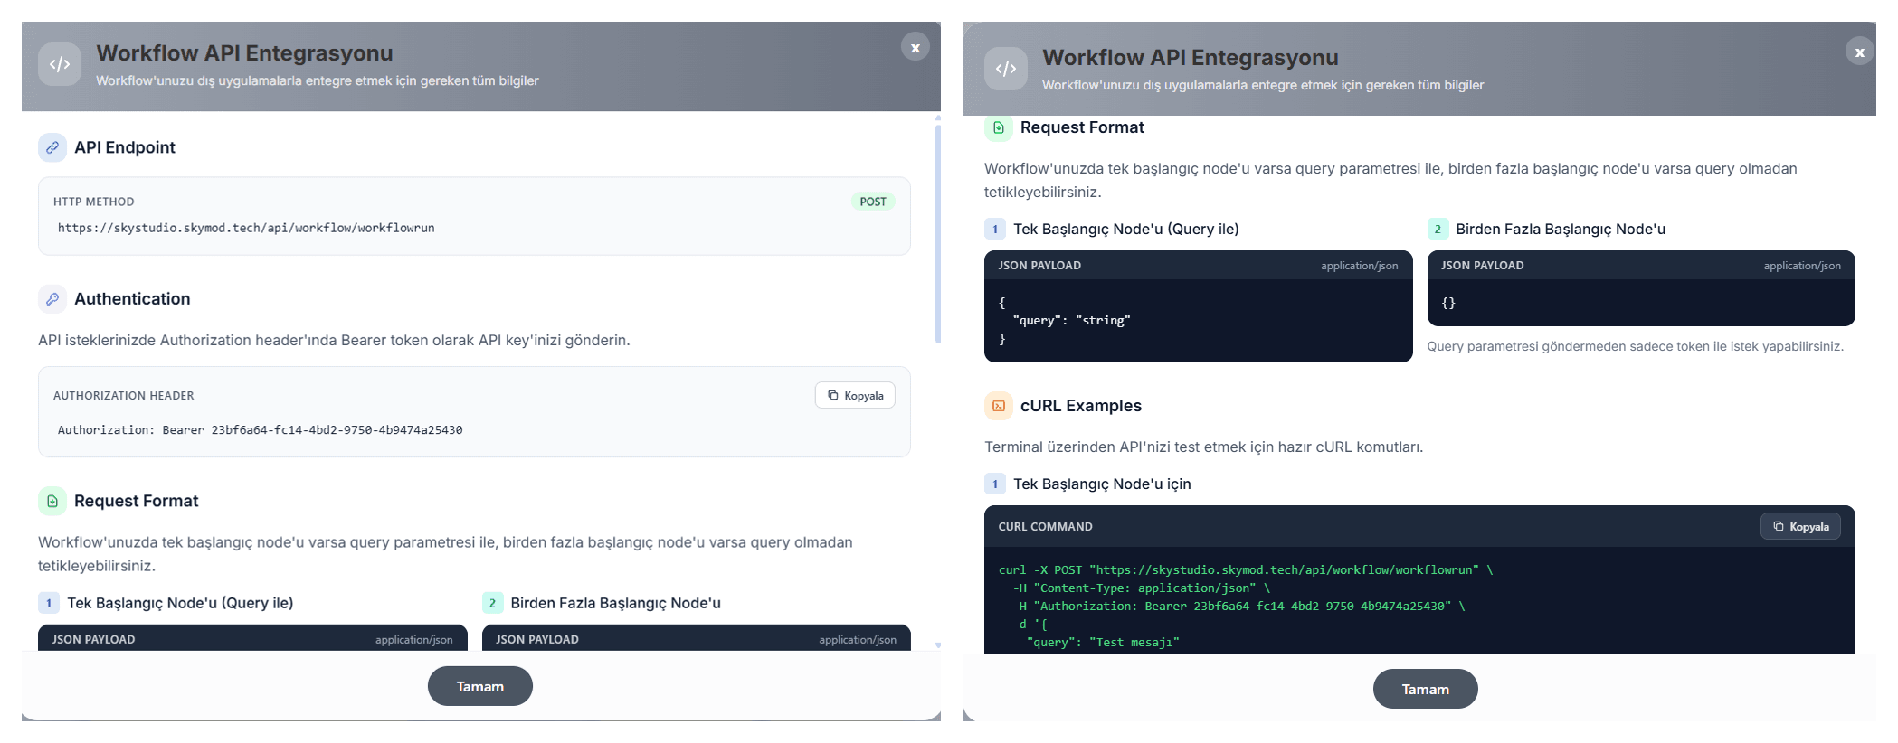
Task: Click Query parametresi göndermeden note text
Action: [1636, 346]
